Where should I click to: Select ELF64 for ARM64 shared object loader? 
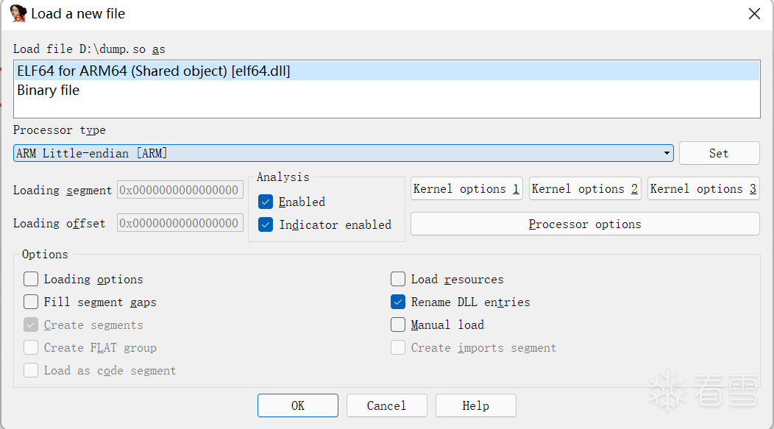click(387, 71)
